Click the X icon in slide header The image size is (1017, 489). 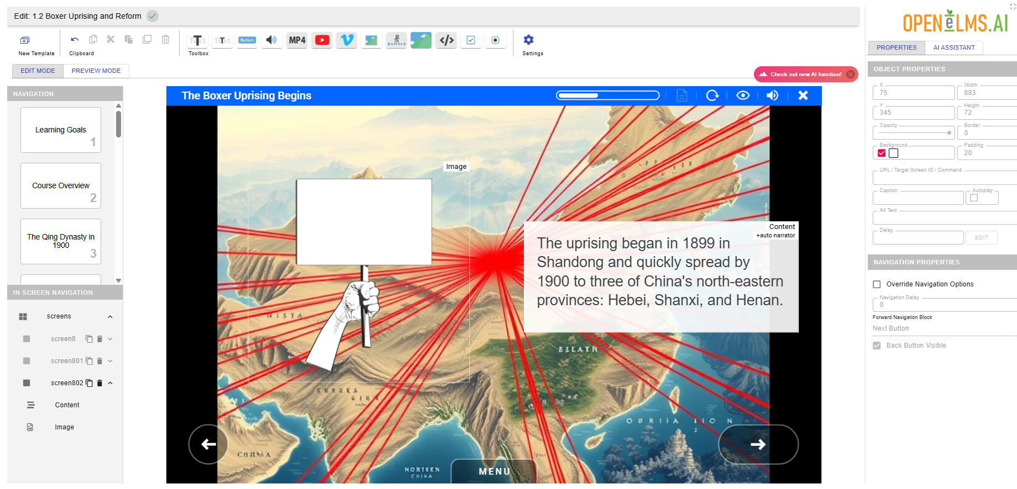pyautogui.click(x=803, y=95)
